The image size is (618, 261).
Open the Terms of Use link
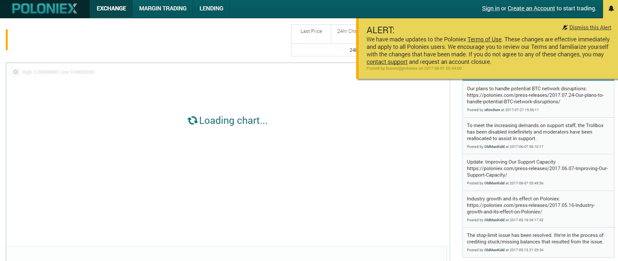coord(484,39)
